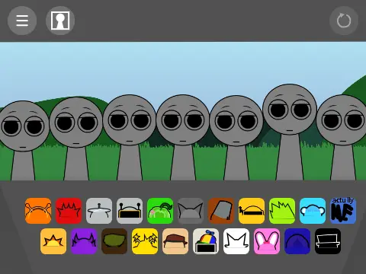Select the lime green spiky hair icon
366x274 pixels.
tap(282, 211)
